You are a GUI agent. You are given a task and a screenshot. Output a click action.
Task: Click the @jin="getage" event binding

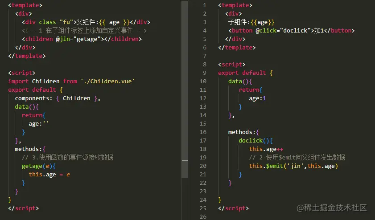(x=78, y=39)
